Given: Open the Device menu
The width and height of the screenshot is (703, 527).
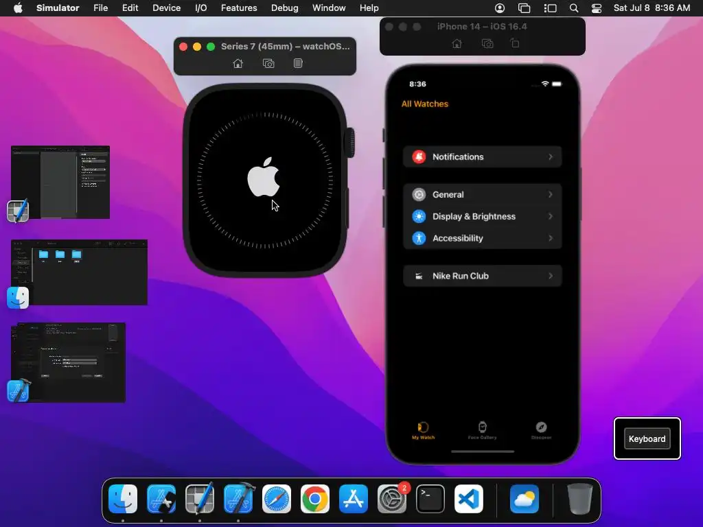Looking at the screenshot, I should pyautogui.click(x=166, y=8).
